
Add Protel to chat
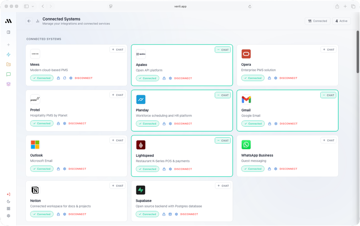tap(118, 95)
